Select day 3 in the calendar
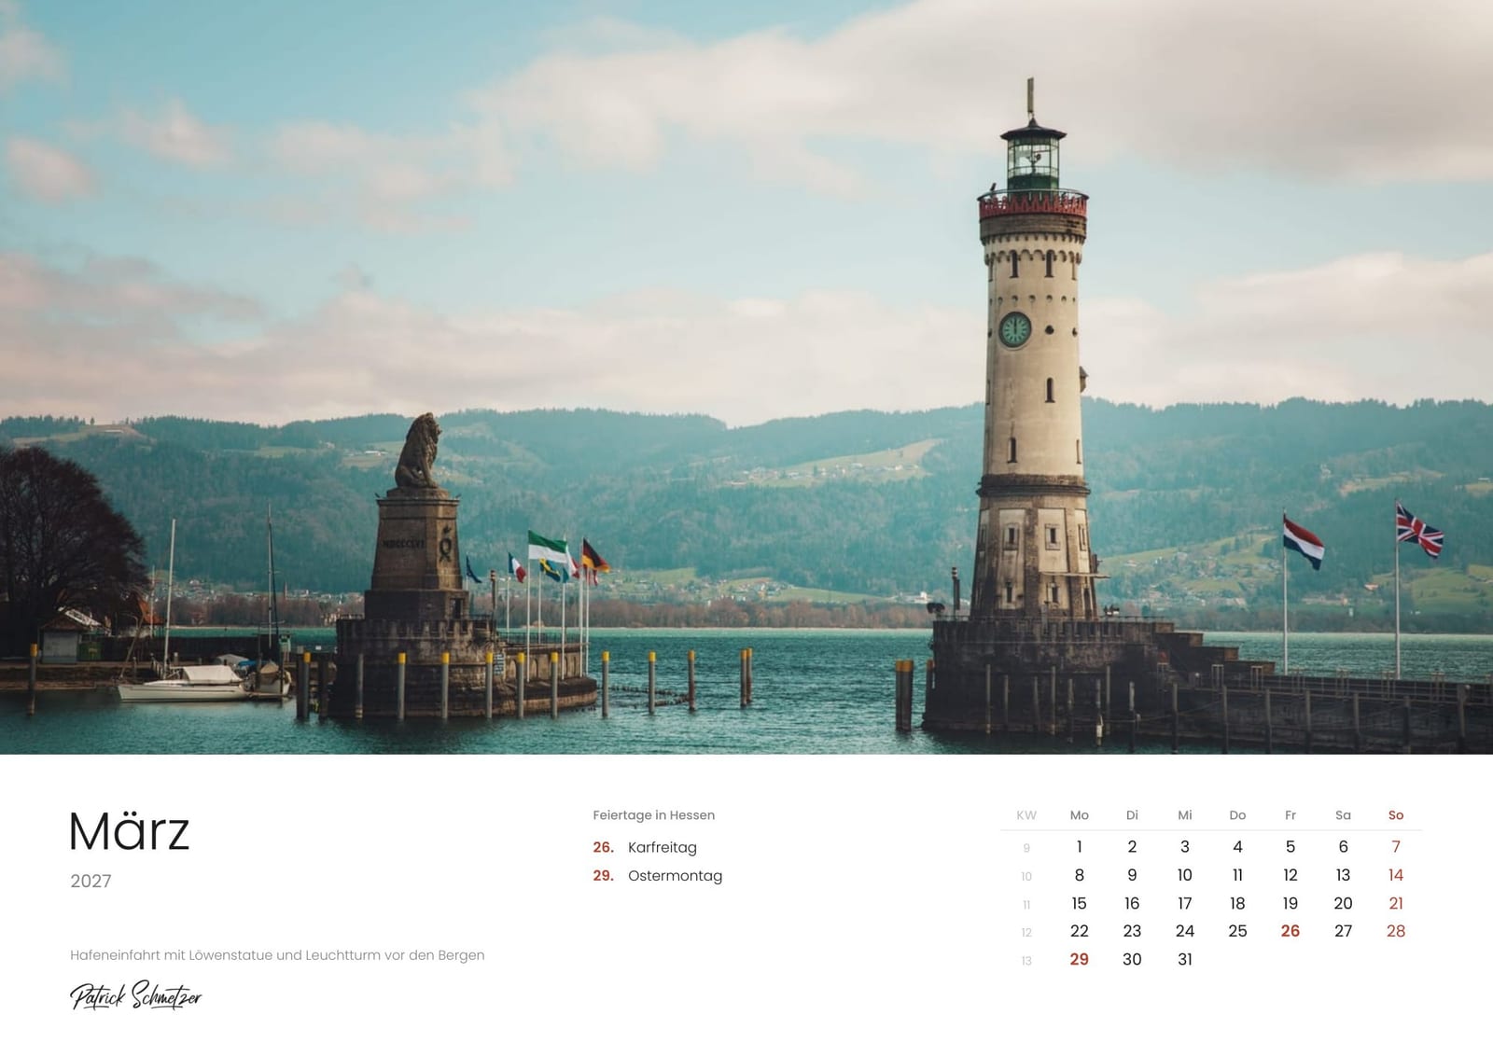1493x1056 pixels. [x=1185, y=847]
